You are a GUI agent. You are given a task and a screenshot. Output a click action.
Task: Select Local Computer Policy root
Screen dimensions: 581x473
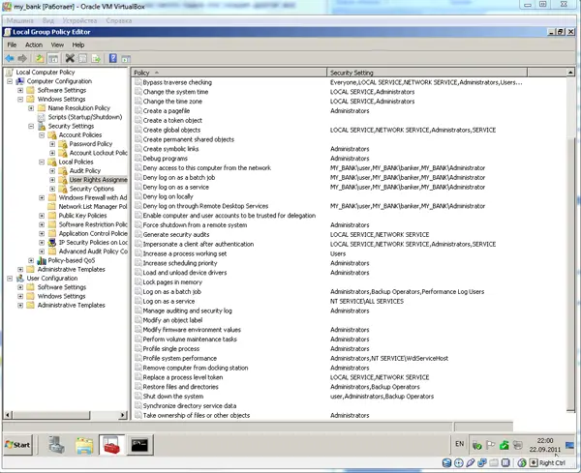46,73
